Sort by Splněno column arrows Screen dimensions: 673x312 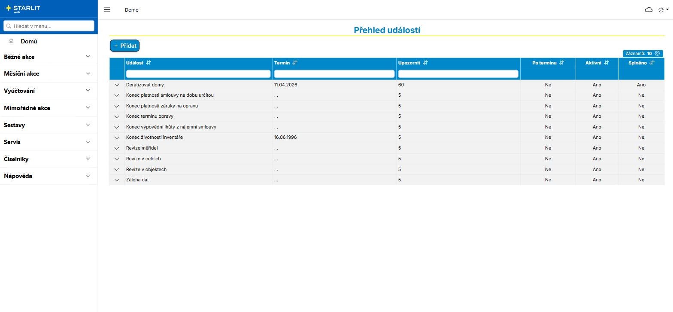tap(652, 63)
